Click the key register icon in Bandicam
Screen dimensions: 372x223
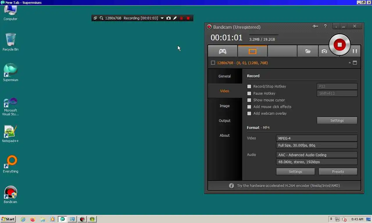(315, 26)
